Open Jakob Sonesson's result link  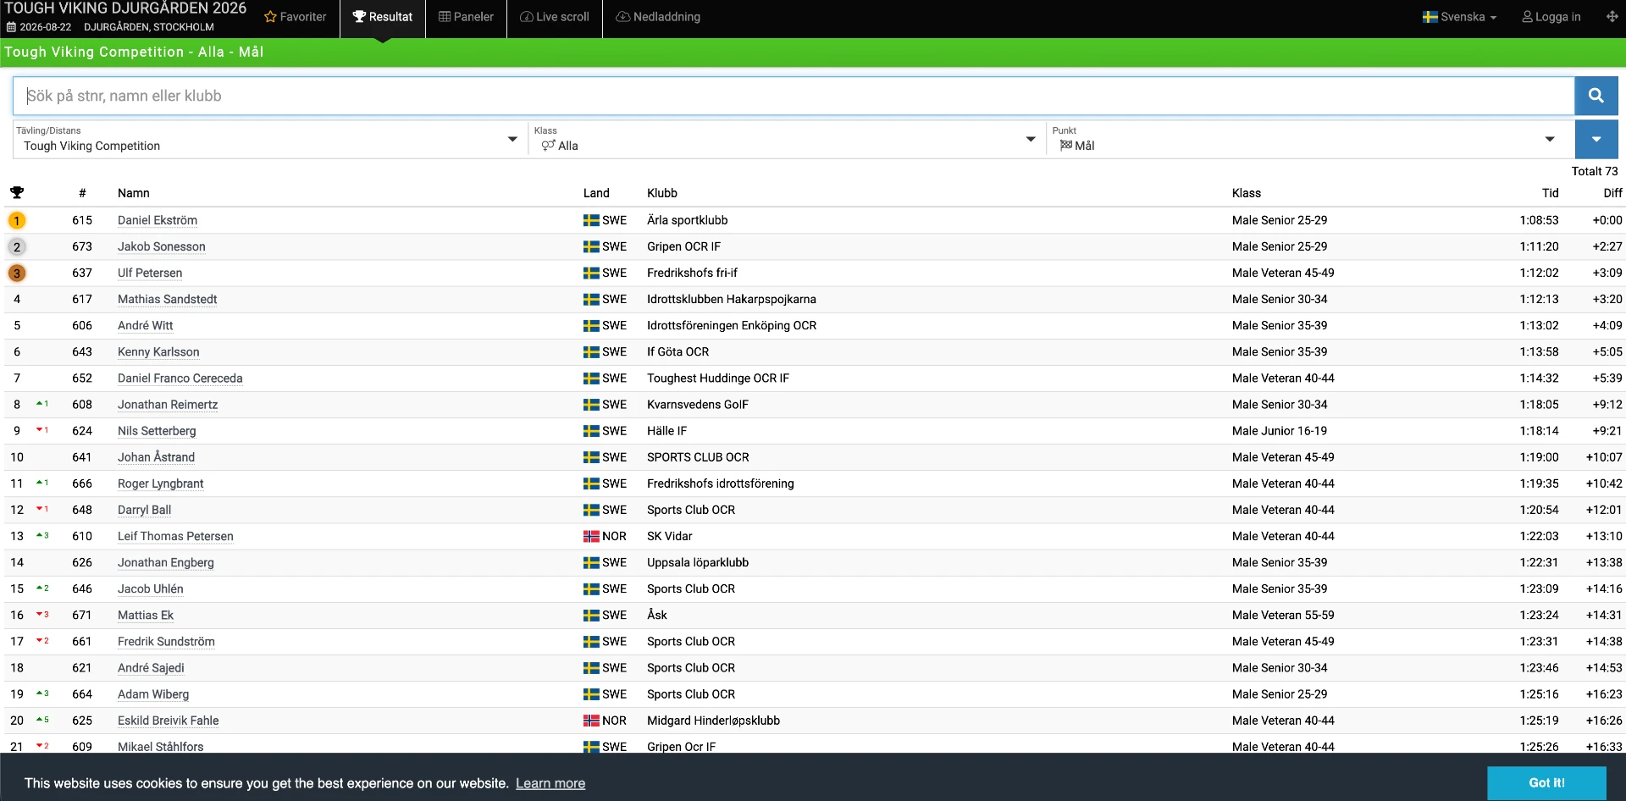[162, 246]
